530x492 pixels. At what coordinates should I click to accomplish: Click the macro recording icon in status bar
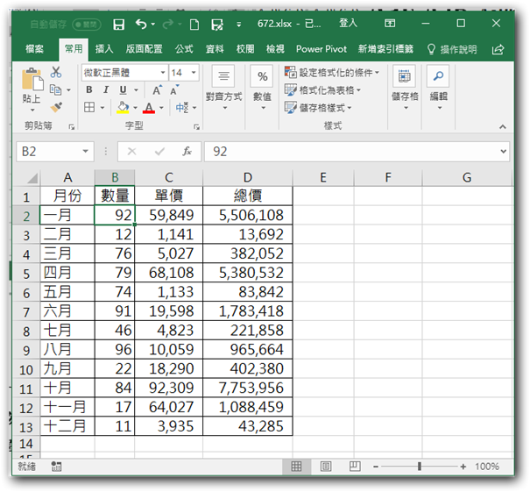[x=56, y=467]
